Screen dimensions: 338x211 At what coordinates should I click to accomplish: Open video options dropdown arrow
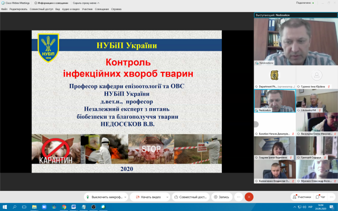[x=167, y=197]
